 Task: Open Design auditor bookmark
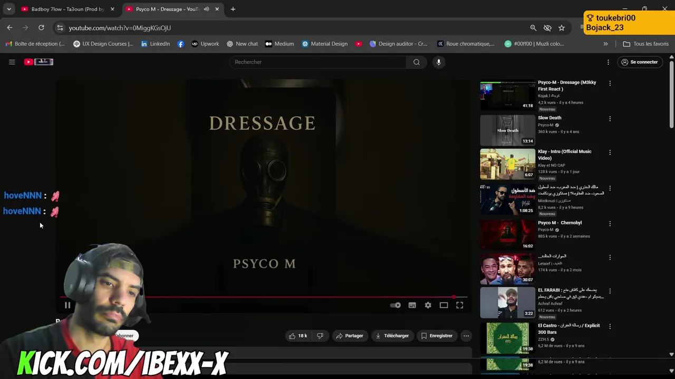(398, 44)
